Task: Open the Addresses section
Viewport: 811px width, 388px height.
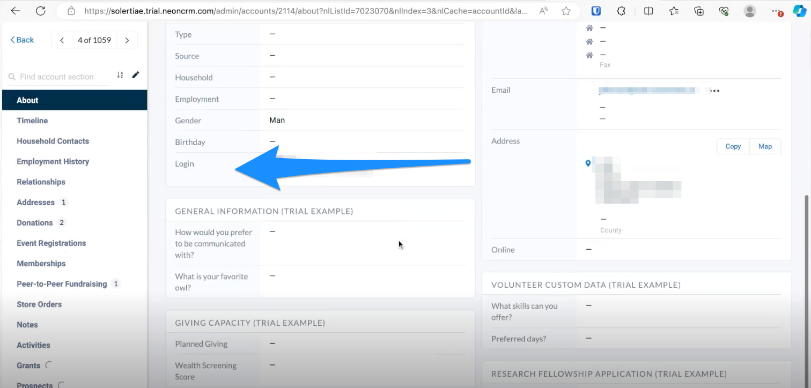Action: (x=35, y=202)
